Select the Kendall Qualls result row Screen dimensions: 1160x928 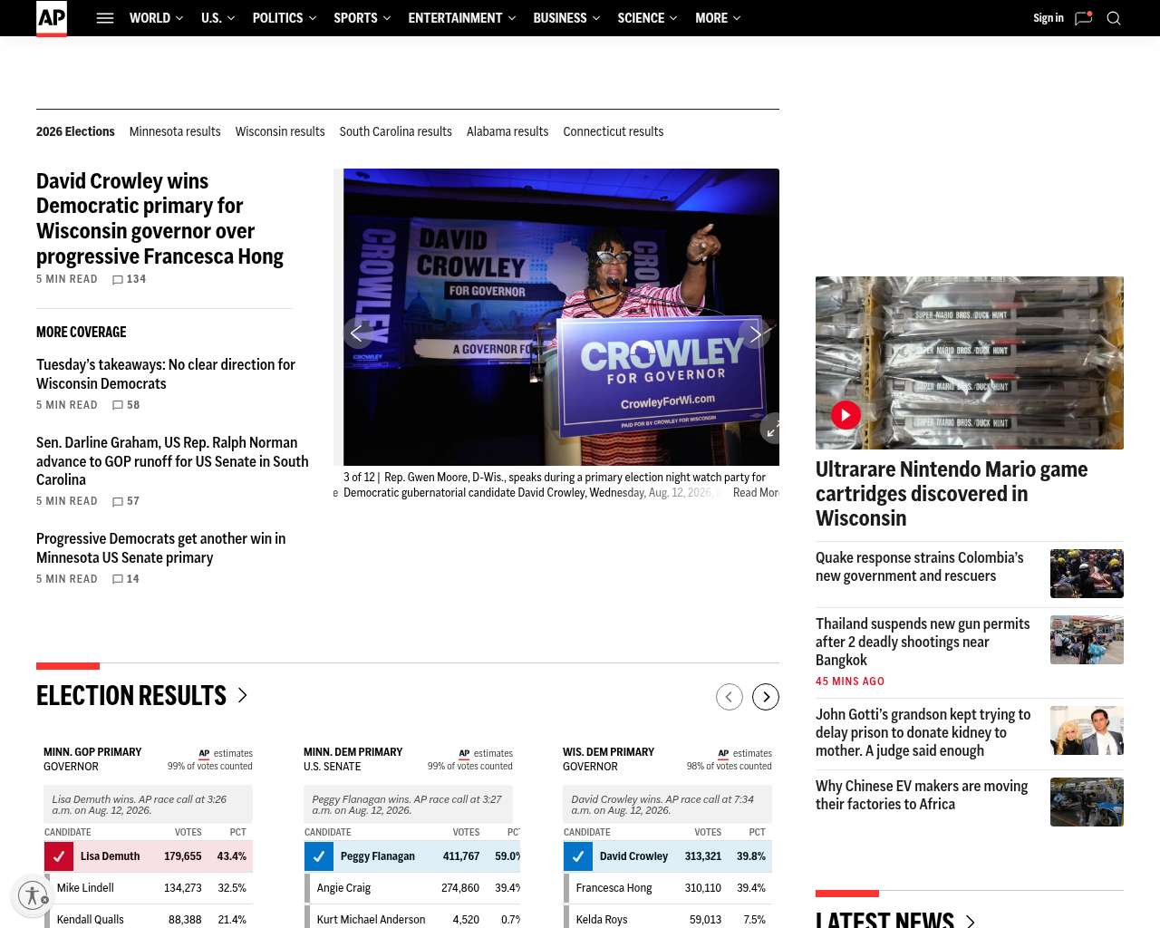[x=149, y=917]
